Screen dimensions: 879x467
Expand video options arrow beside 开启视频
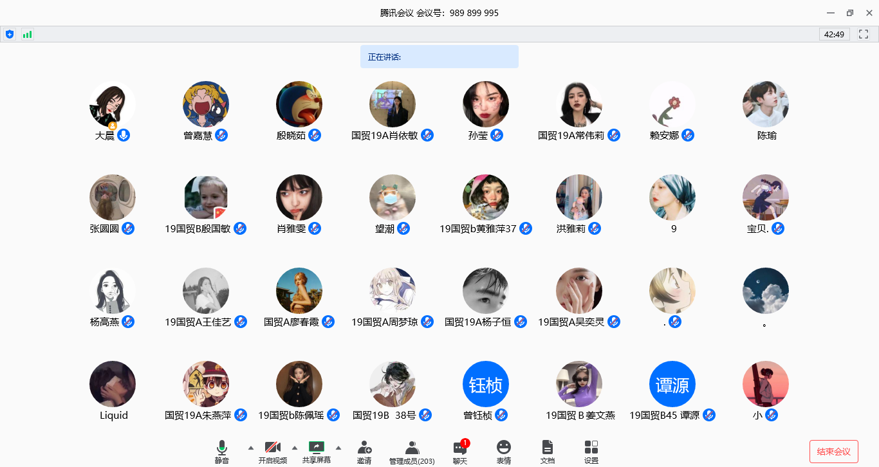coord(295,448)
